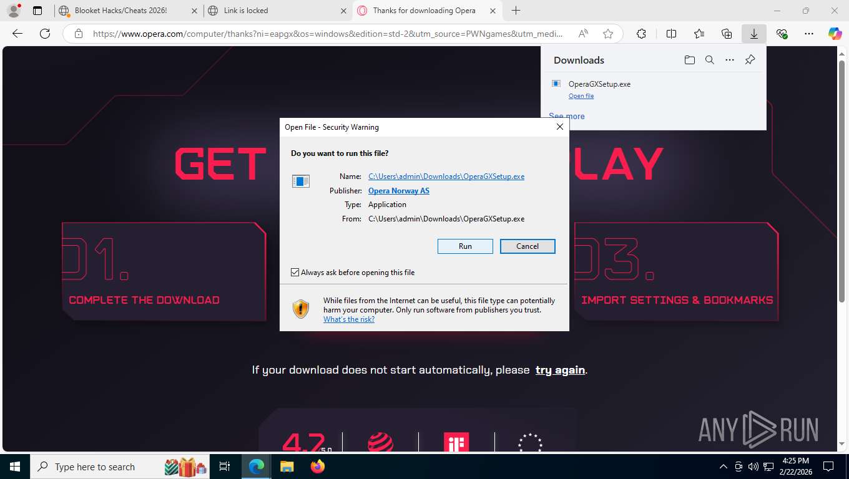Image resolution: width=849 pixels, height=479 pixels.
Task: Open Browser essentials heart icon
Action: [x=782, y=34]
